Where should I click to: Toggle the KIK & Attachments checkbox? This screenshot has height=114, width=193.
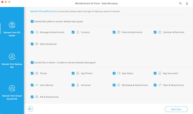tap(32, 97)
